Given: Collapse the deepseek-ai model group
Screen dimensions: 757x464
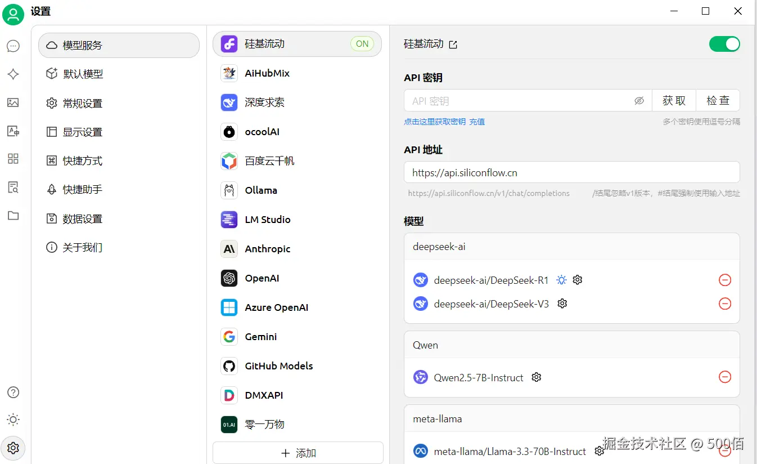Looking at the screenshot, I should point(439,246).
